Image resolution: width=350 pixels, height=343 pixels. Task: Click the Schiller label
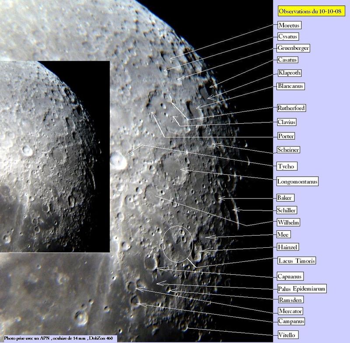pos(287,210)
